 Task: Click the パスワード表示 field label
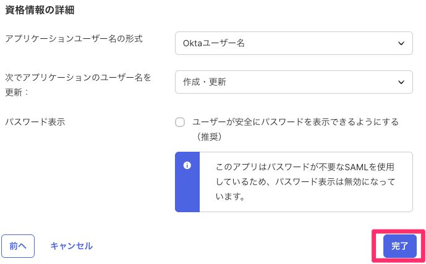click(35, 122)
